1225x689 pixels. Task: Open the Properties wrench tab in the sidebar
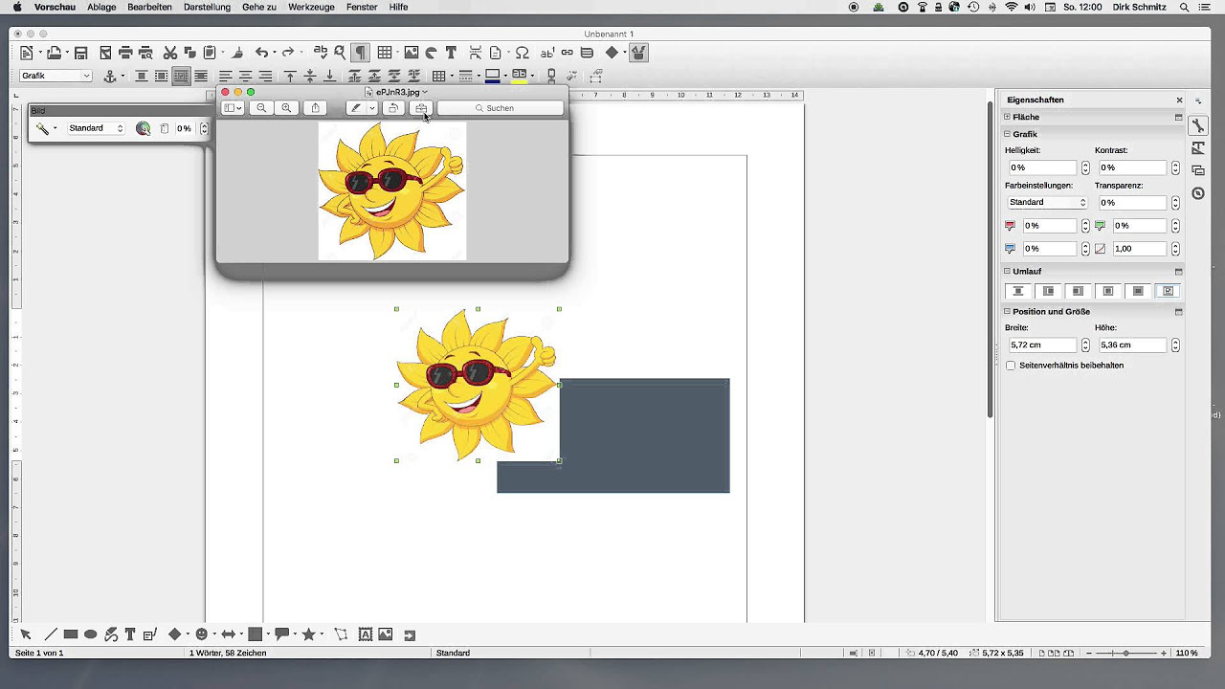coord(1198,125)
